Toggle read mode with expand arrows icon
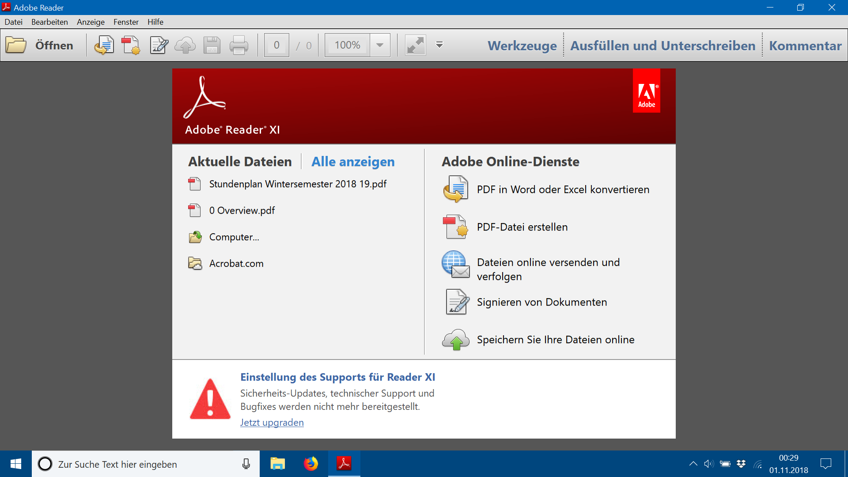The width and height of the screenshot is (848, 477). point(415,45)
